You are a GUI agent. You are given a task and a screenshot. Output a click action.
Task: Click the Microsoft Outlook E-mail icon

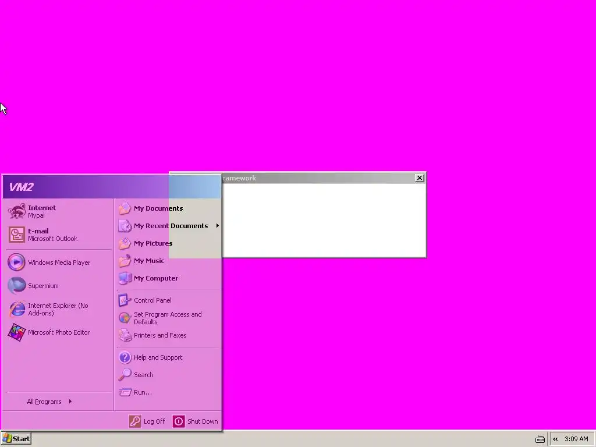pos(17,235)
